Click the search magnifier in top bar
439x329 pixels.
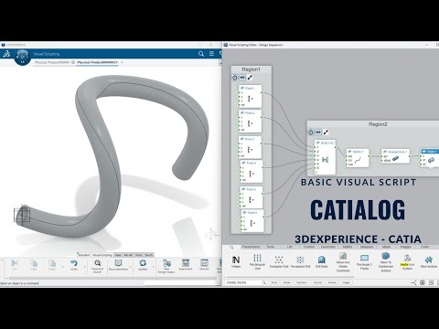(201, 54)
